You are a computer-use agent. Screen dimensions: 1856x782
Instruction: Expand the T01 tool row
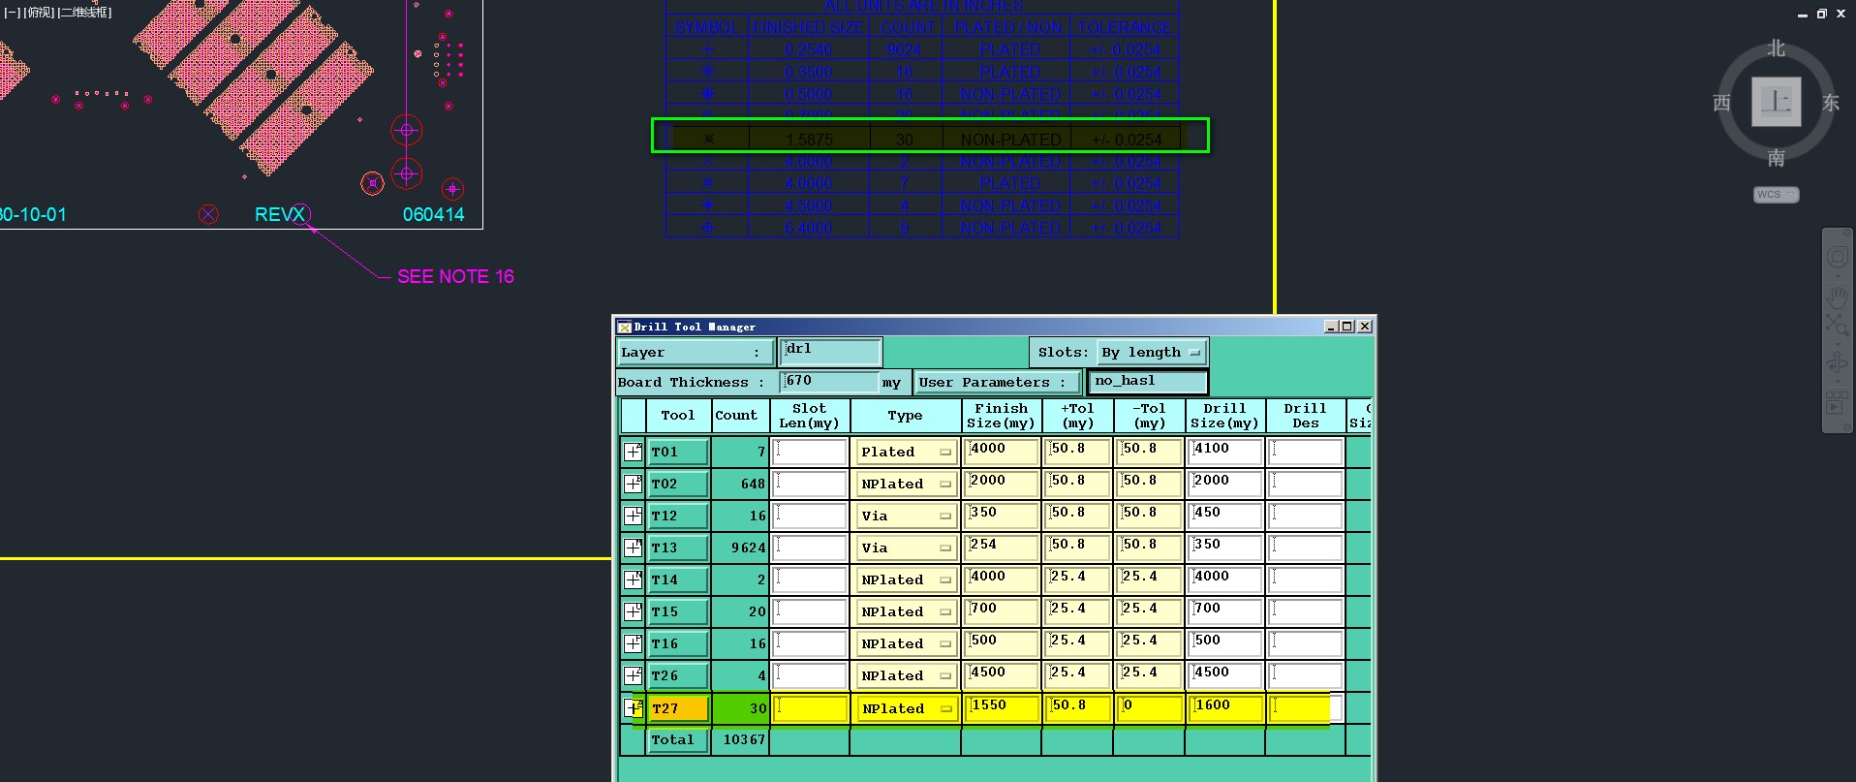click(x=633, y=452)
